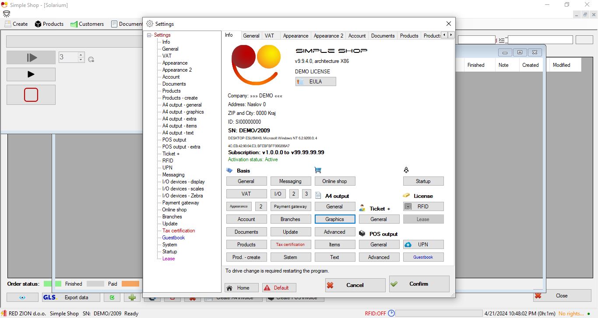Collapse the Settings tree root node
The image size is (598, 318).
click(x=149, y=35)
